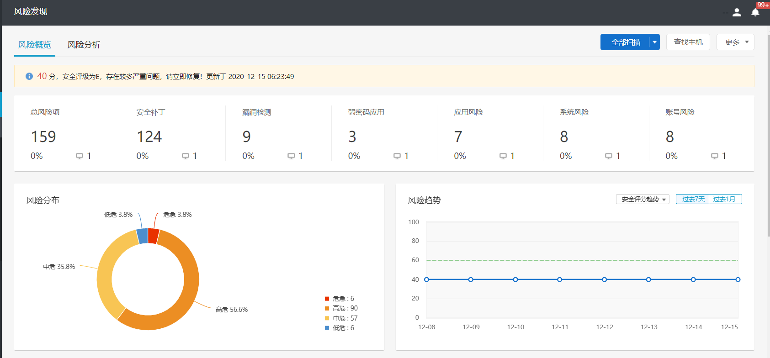Click the 安全补丁 count 124
The image size is (770, 358).
coord(149,137)
